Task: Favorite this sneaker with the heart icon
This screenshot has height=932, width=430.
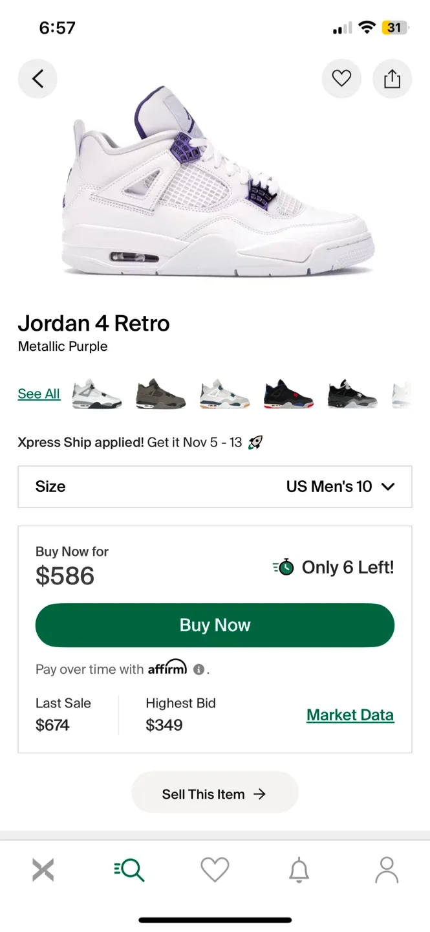Action: 341,78
